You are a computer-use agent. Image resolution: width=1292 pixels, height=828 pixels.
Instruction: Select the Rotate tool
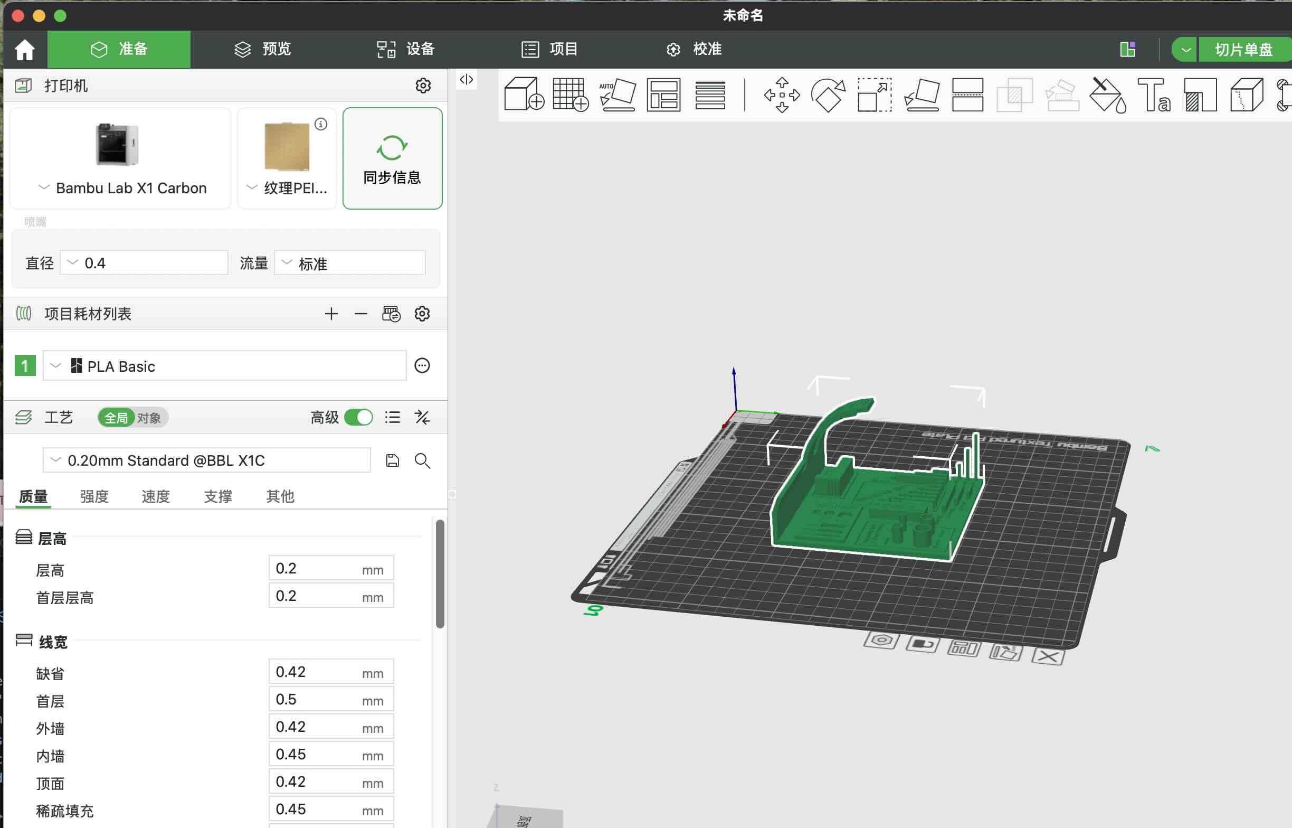[828, 95]
